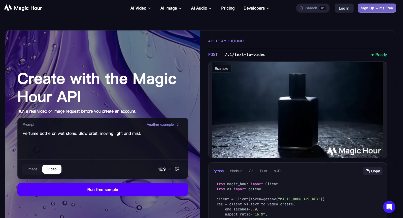Click the arrow next to Another example
This screenshot has height=218, width=403.
tap(178, 124)
